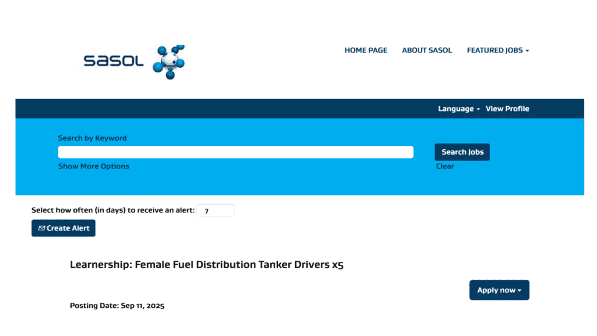This screenshot has height=336, width=597.
Task: Open the Apply now dropdown
Action: [x=499, y=290]
